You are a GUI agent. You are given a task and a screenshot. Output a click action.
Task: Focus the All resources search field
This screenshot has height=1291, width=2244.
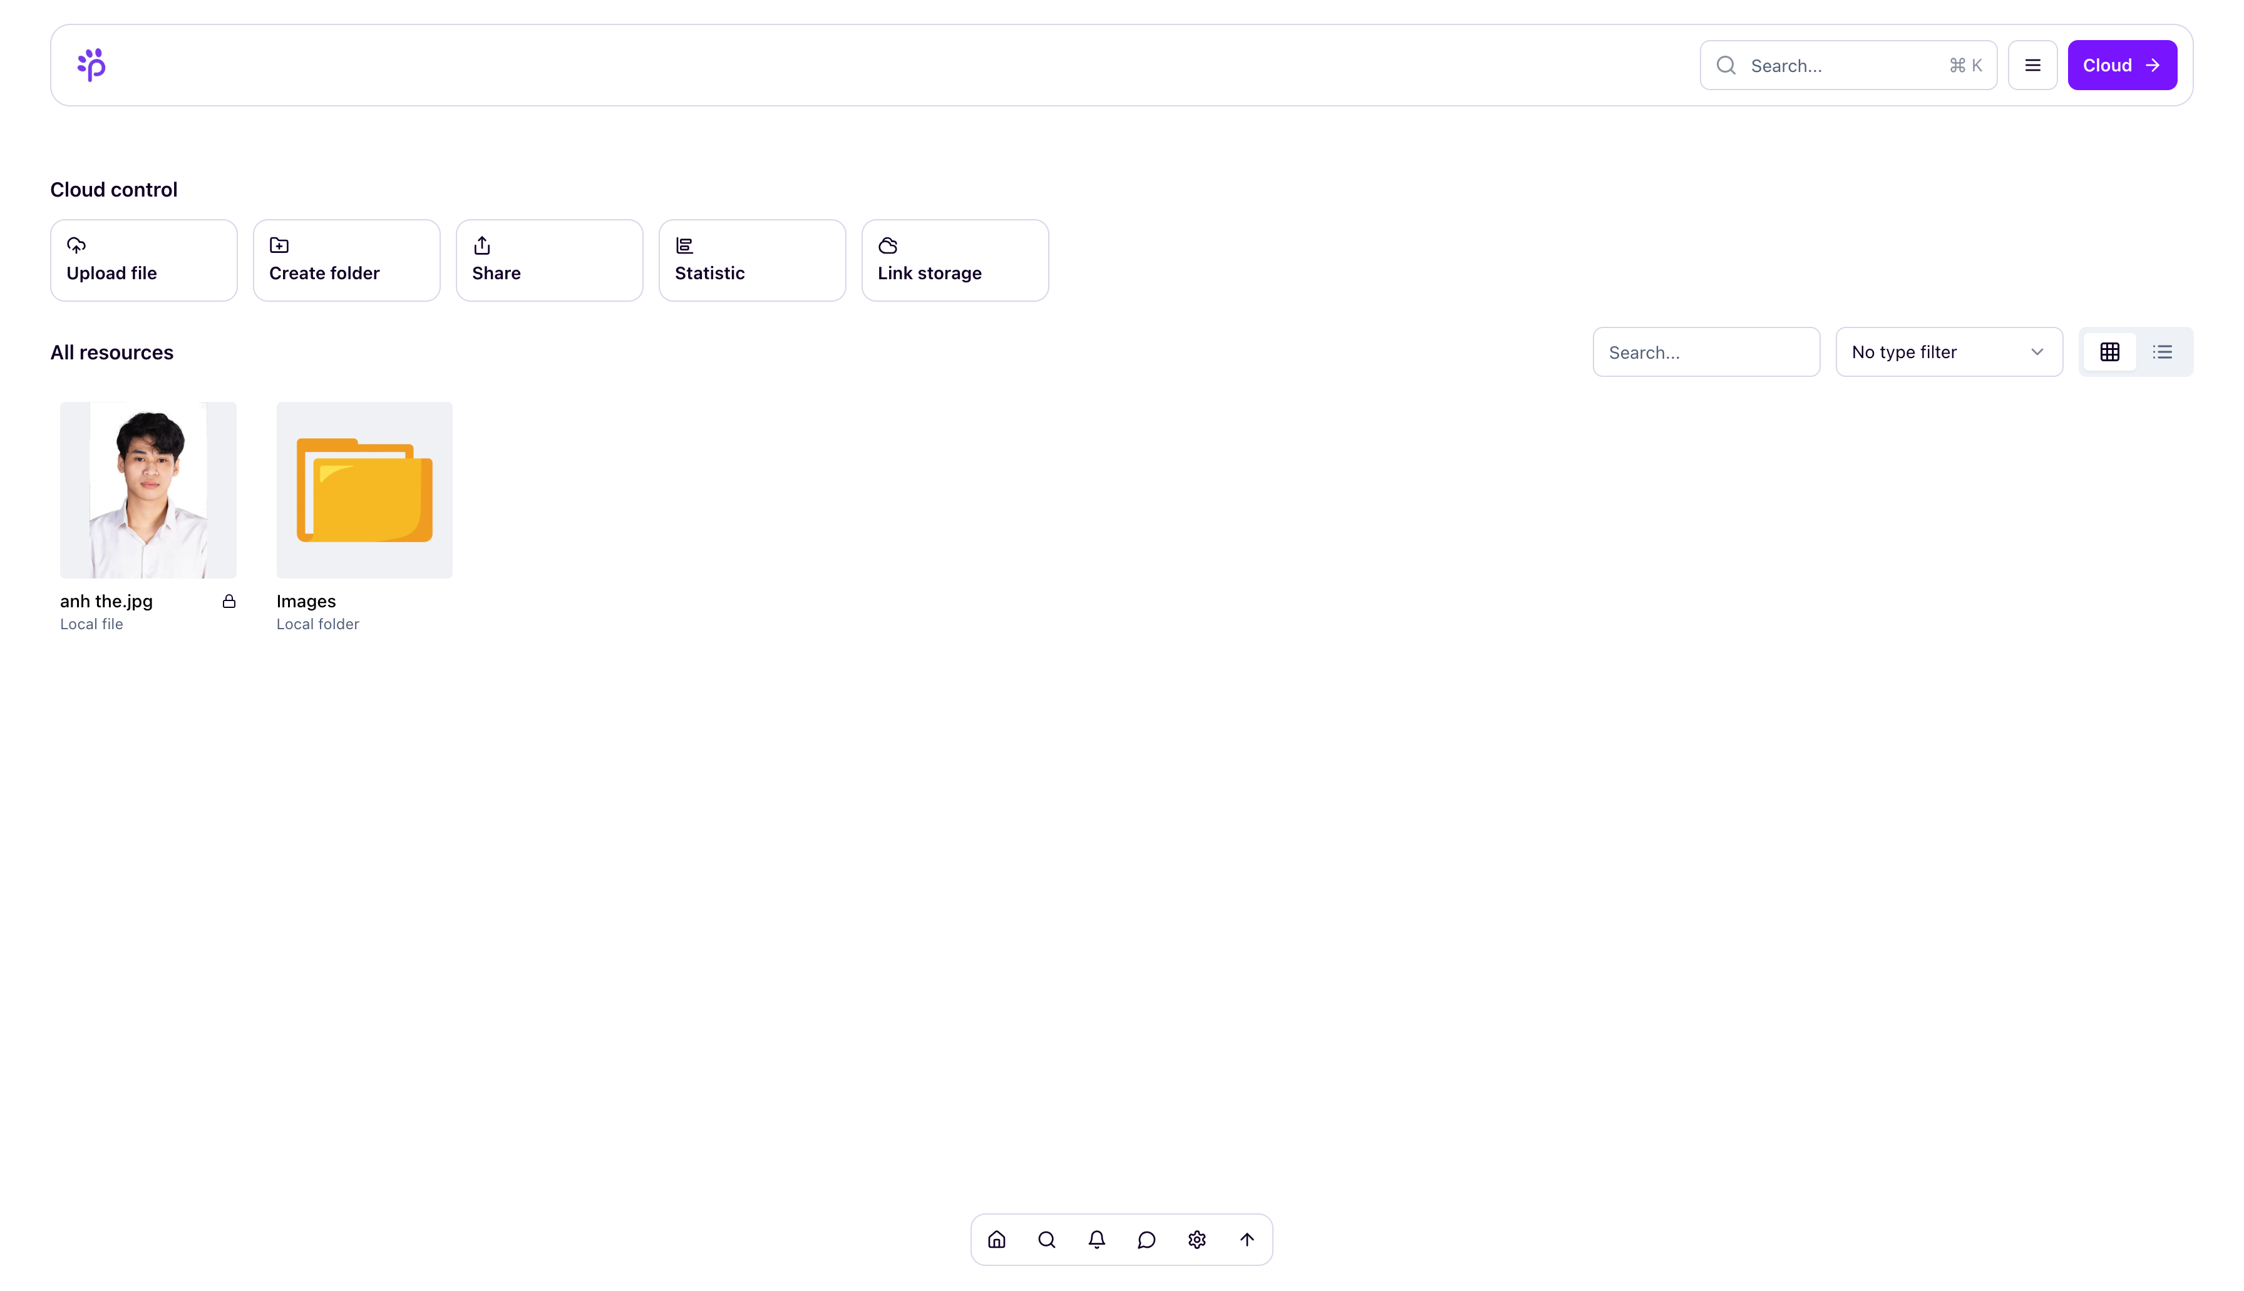1705,352
